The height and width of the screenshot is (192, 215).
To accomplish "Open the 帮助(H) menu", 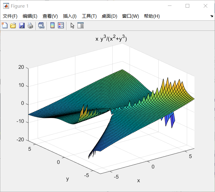I will [x=152, y=16].
